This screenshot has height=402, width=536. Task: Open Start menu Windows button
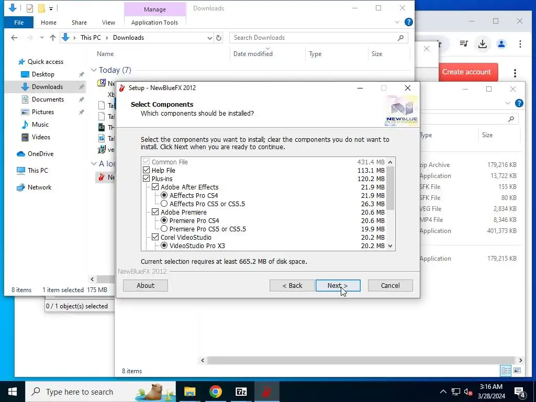pyautogui.click(x=13, y=392)
